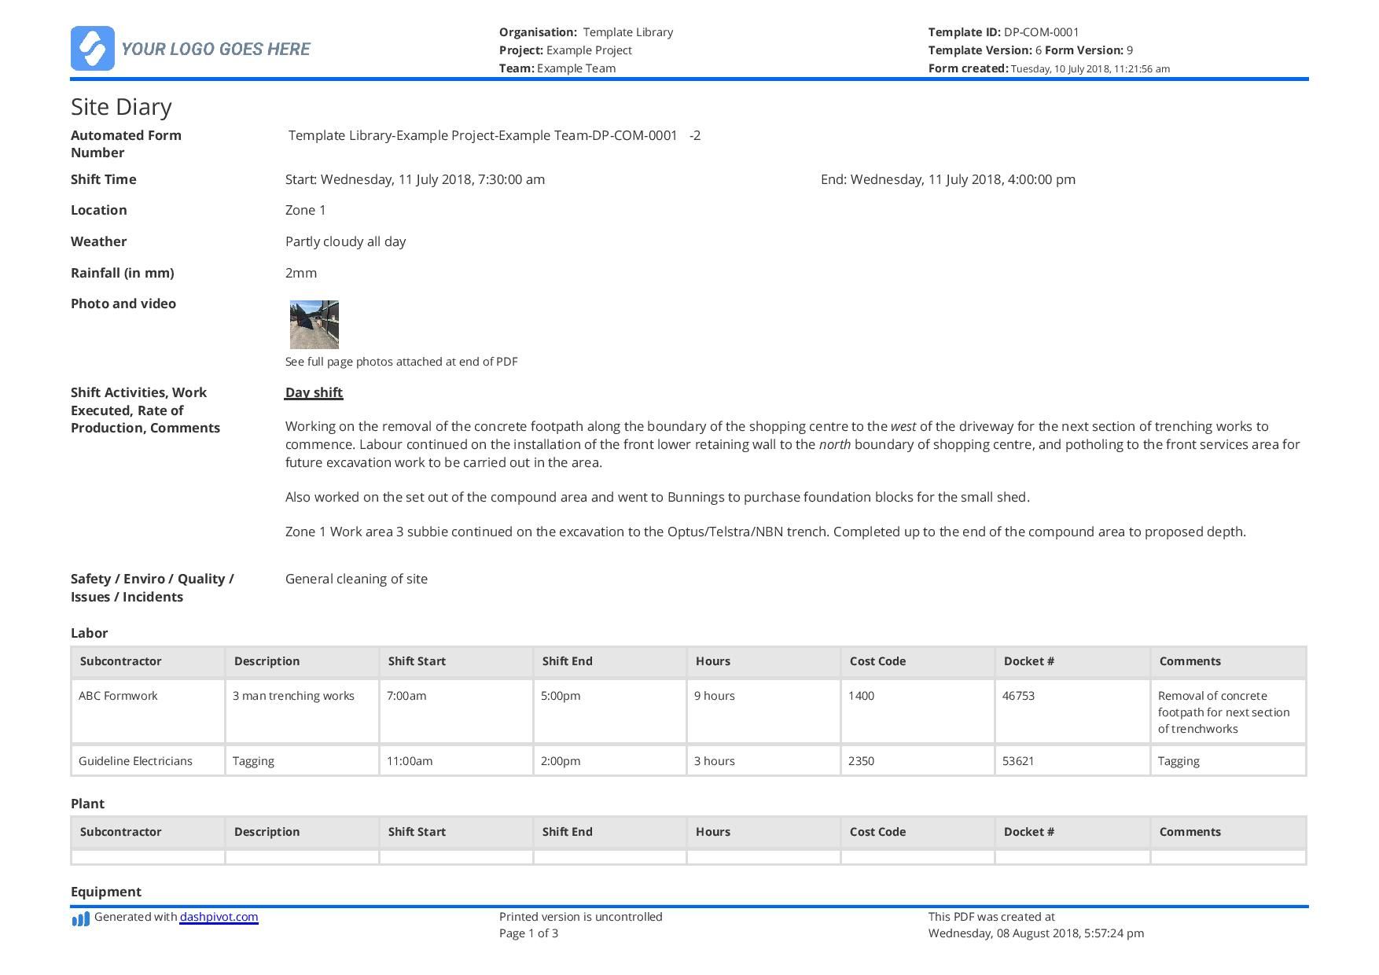Click the blue logo icon in the header
The image size is (1379, 975).
point(93,49)
